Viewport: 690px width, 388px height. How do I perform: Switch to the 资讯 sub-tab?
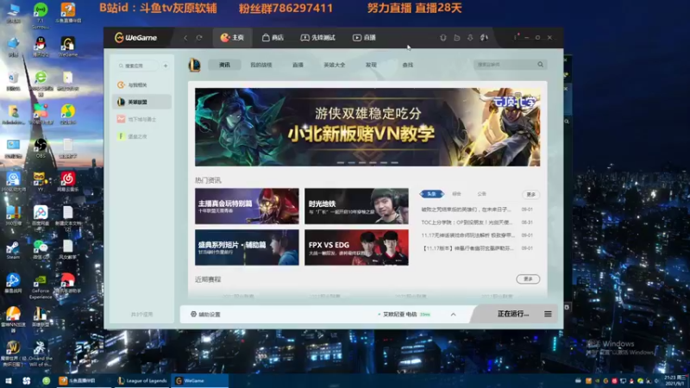pyautogui.click(x=224, y=65)
